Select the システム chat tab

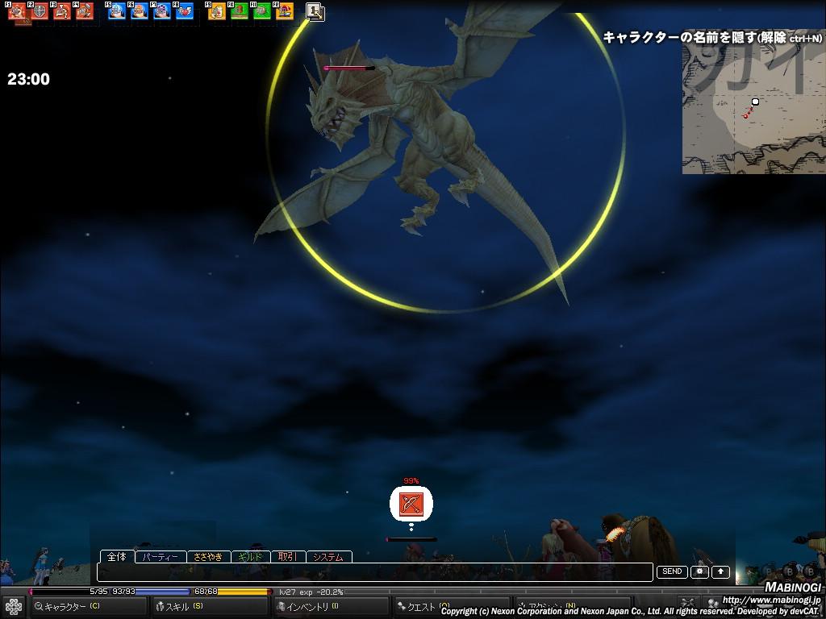(329, 557)
